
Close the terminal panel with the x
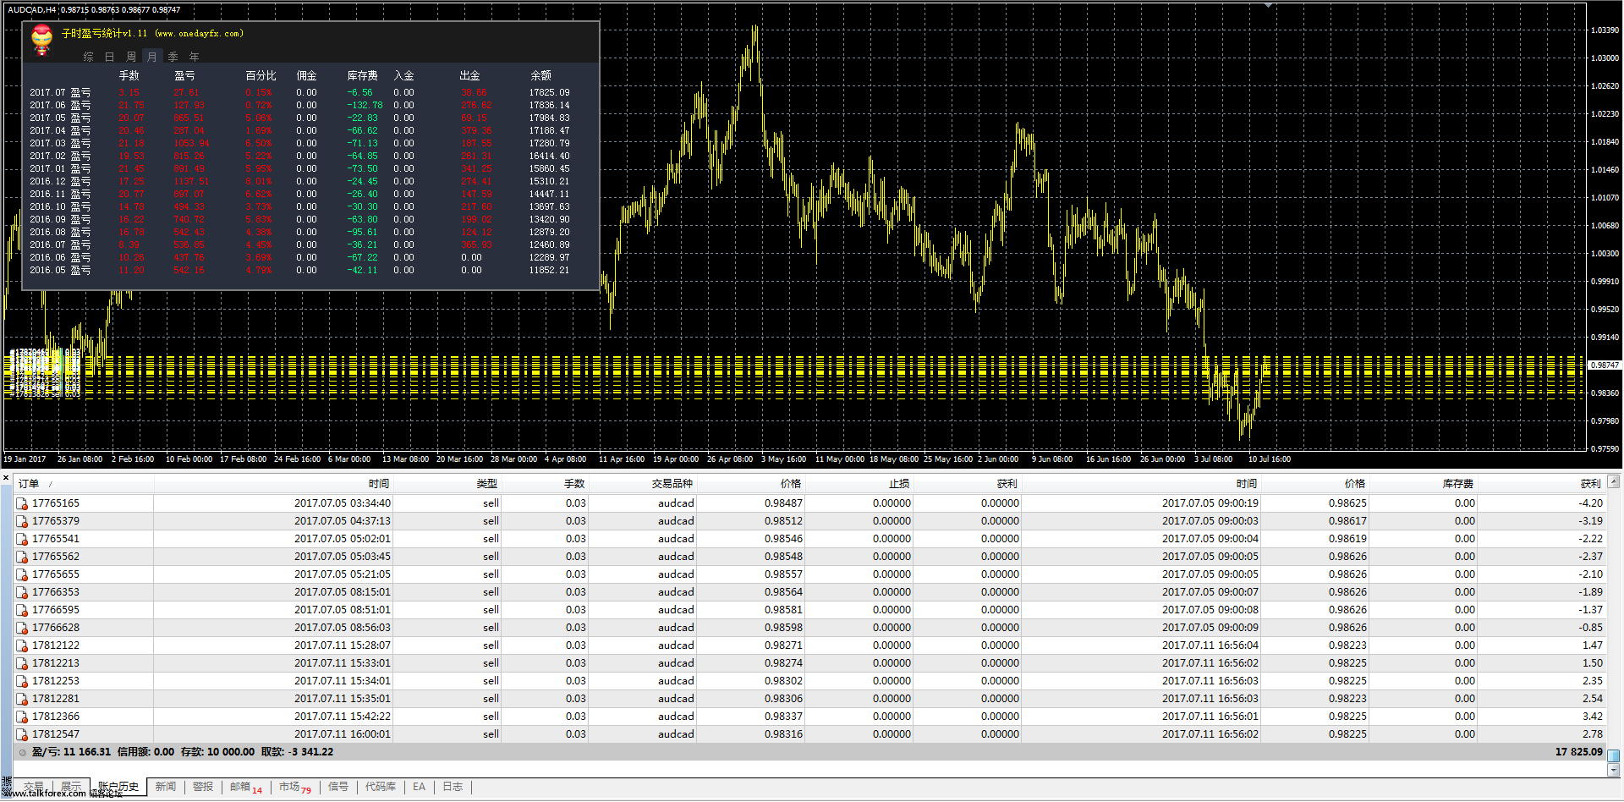(x=6, y=479)
